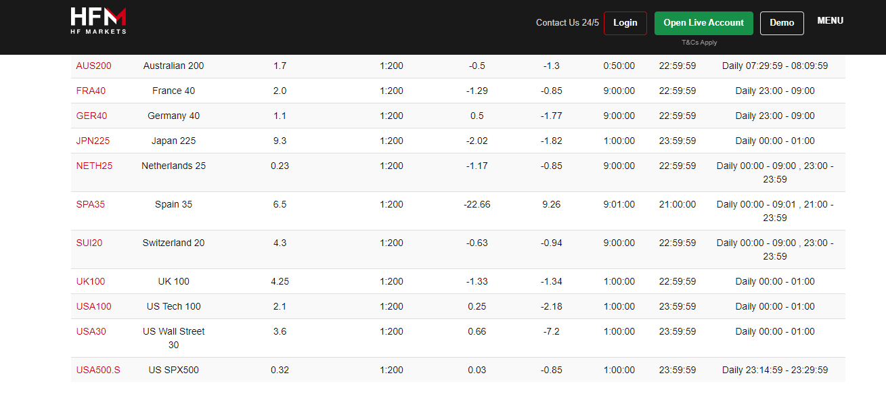886x409 pixels.
Task: Click the 4.25 spread value for UK100
Action: pos(280,281)
